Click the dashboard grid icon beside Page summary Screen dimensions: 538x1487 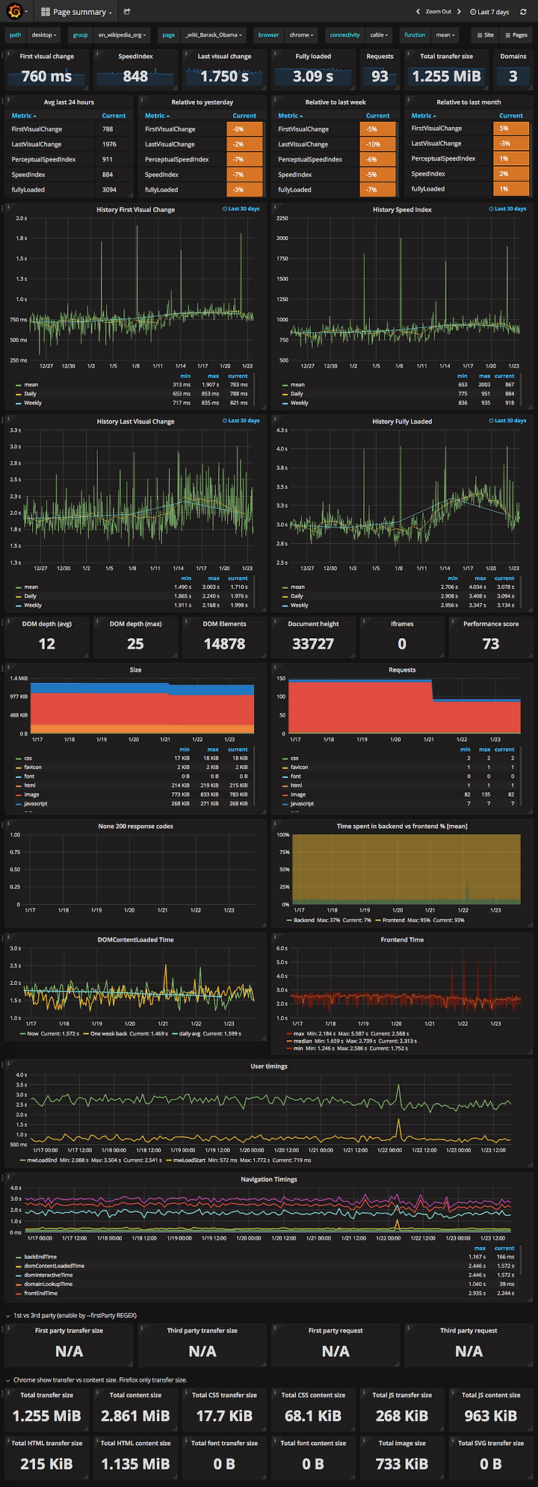46,12
